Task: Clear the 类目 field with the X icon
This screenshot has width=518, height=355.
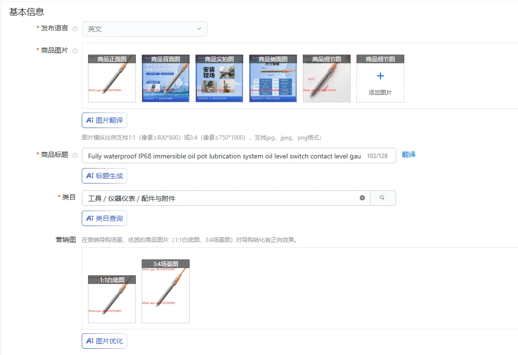Action: [x=362, y=198]
